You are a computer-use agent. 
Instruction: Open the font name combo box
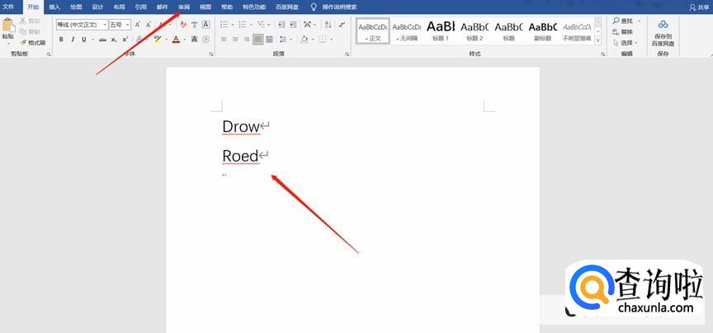pos(83,25)
